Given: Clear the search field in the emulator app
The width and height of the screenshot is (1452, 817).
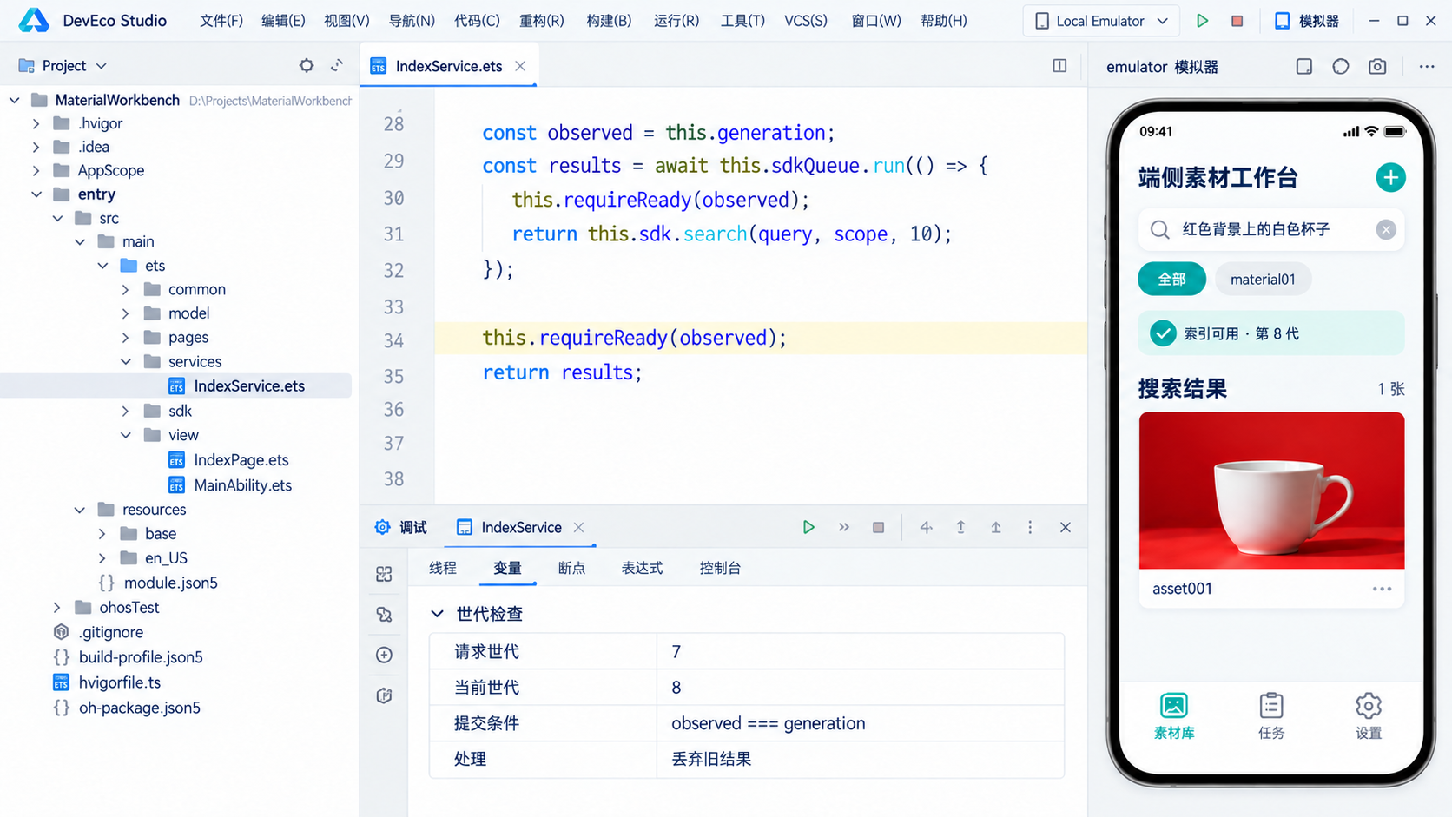Looking at the screenshot, I should 1386,229.
